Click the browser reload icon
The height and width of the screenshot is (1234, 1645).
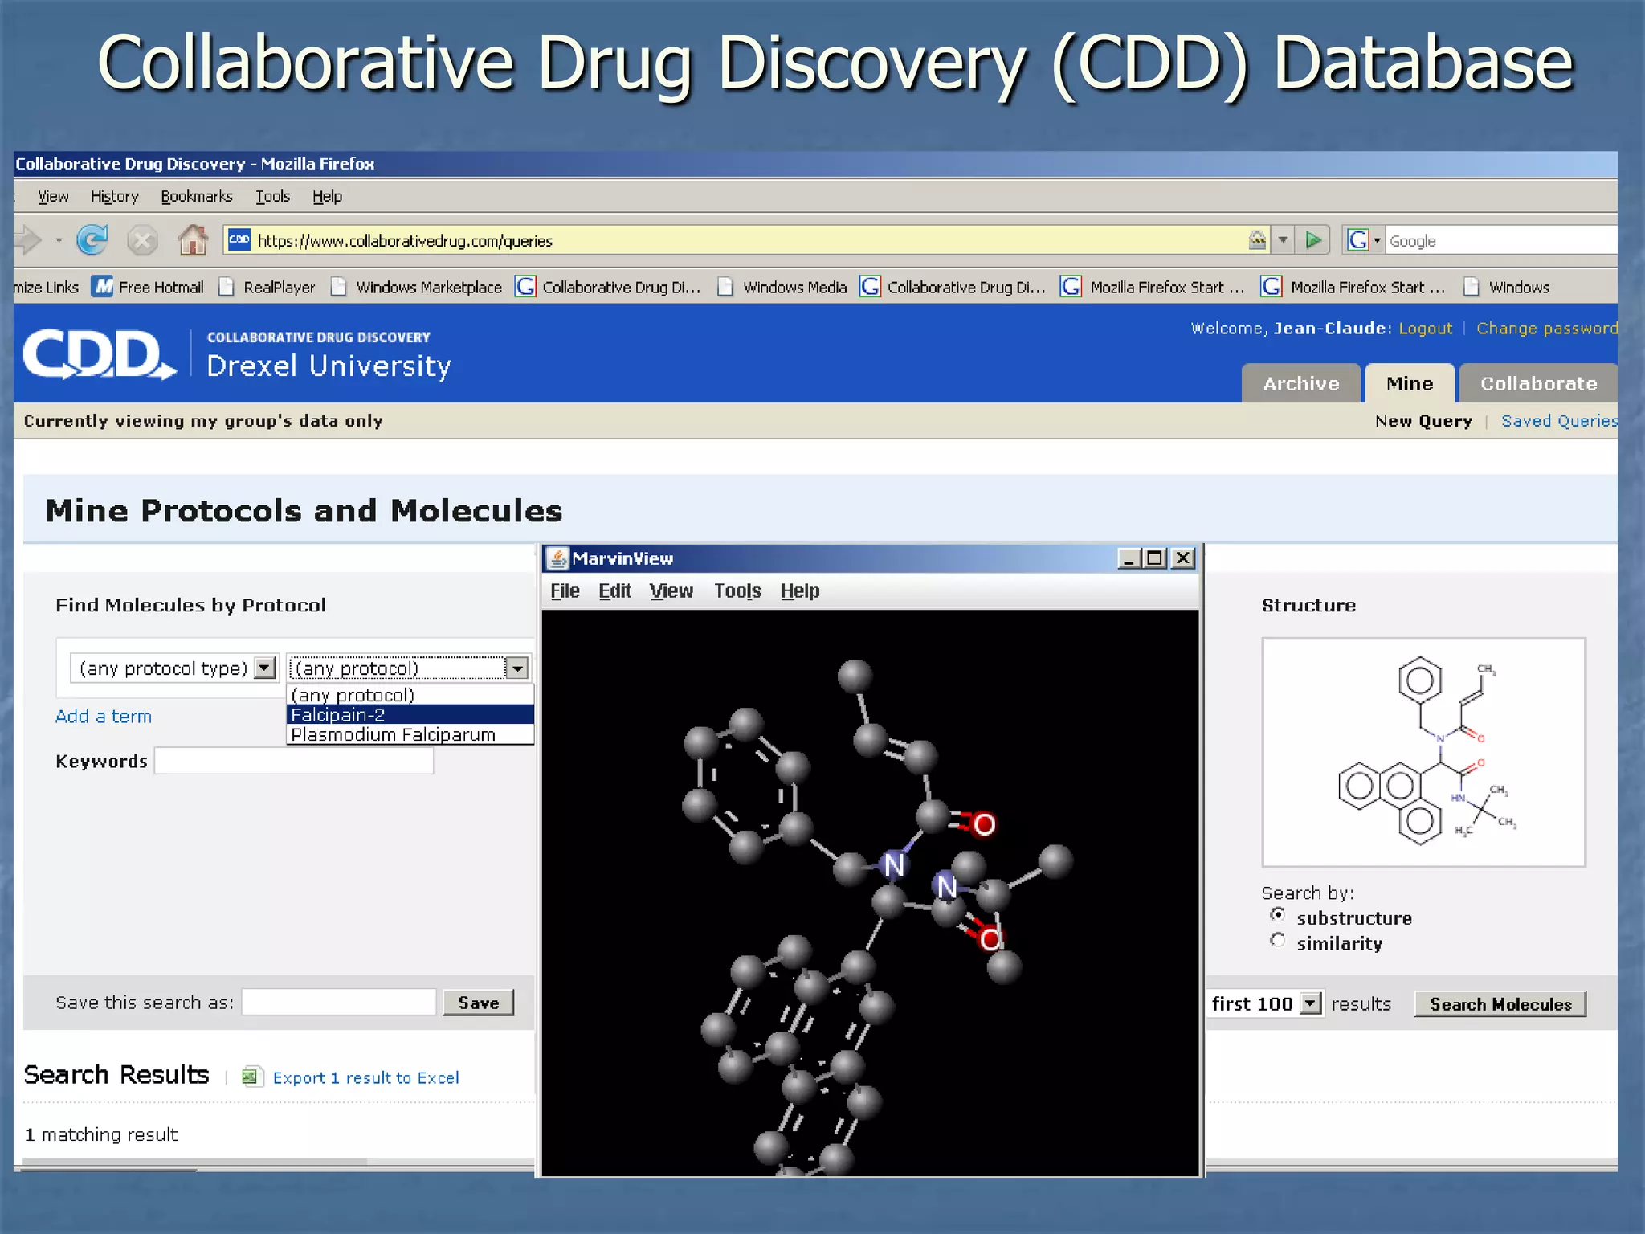click(x=92, y=240)
